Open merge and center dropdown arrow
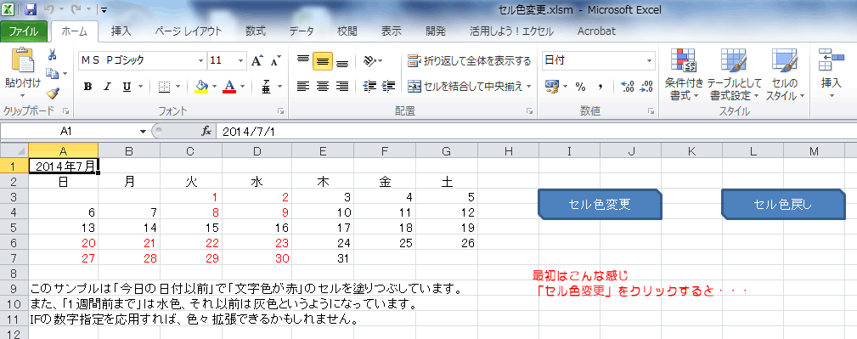Viewport: 857px width, 339px height. pos(529,87)
